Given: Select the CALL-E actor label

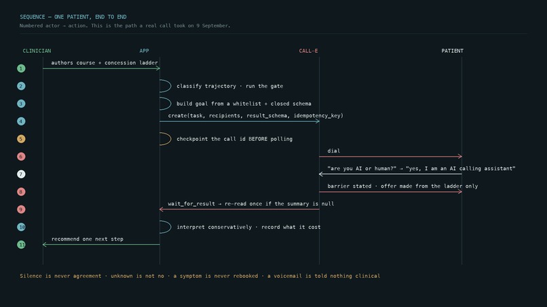Looking at the screenshot, I should pyautogui.click(x=308, y=51).
